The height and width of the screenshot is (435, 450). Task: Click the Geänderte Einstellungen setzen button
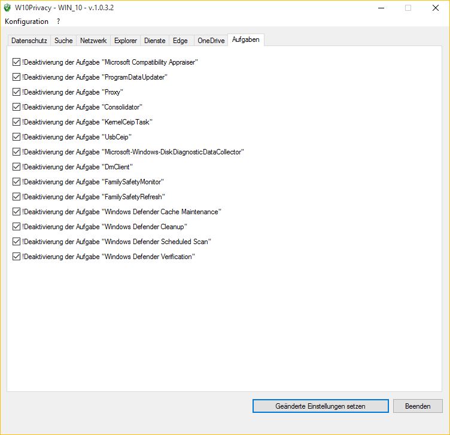pos(321,406)
